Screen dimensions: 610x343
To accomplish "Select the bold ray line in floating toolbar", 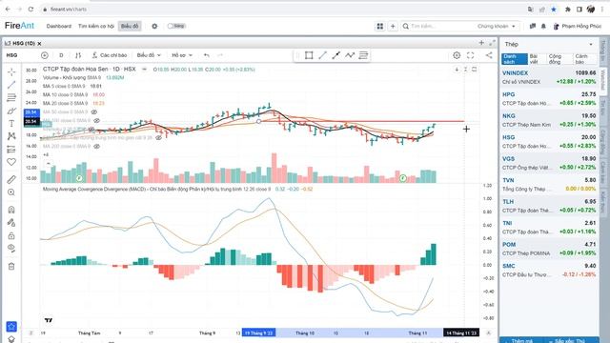I will click(x=336, y=55).
